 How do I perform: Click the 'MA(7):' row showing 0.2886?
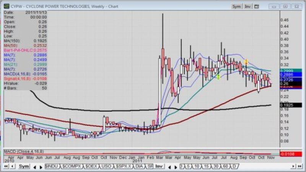pyautogui.click(x=25, y=55)
